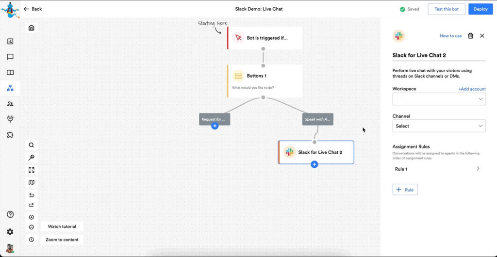This screenshot has width=497, height=257.
Task: Click the home icon on canvas
Action: [32, 28]
